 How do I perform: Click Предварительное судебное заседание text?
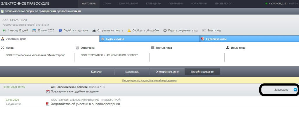75,91
